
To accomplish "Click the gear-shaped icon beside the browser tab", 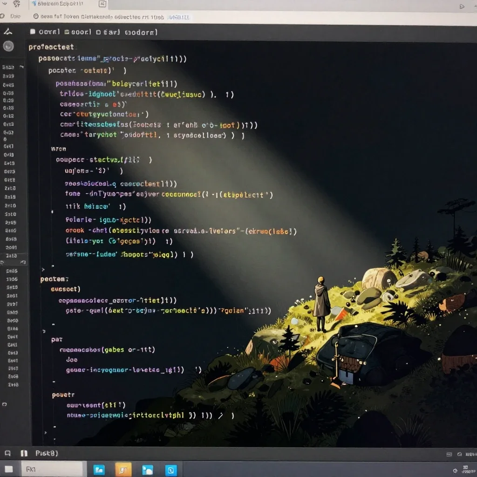I will tap(16, 4).
